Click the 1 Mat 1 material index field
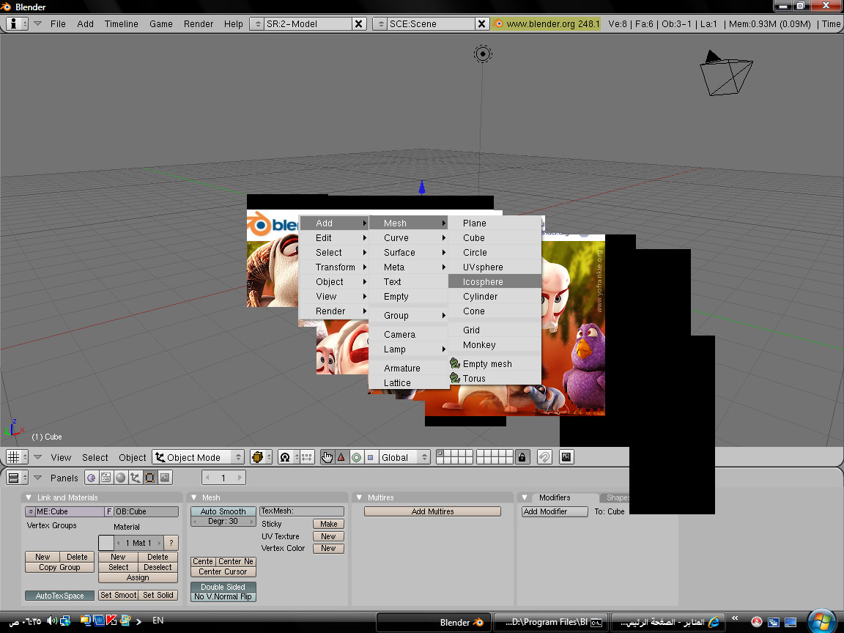The height and width of the screenshot is (633, 844). [x=139, y=543]
